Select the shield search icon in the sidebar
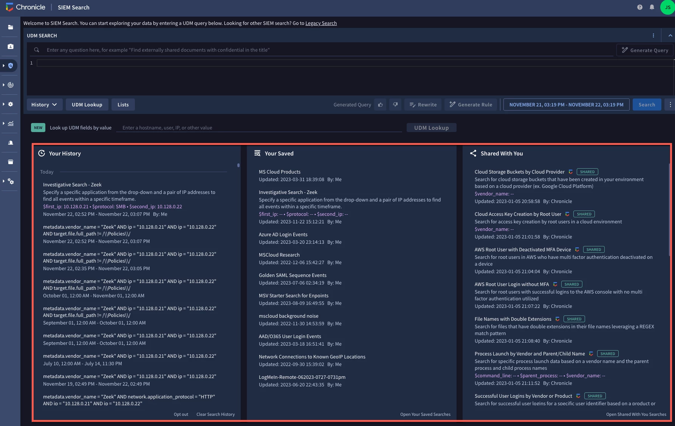Image resolution: width=675 pixels, height=426 pixels. pyautogui.click(x=11, y=66)
